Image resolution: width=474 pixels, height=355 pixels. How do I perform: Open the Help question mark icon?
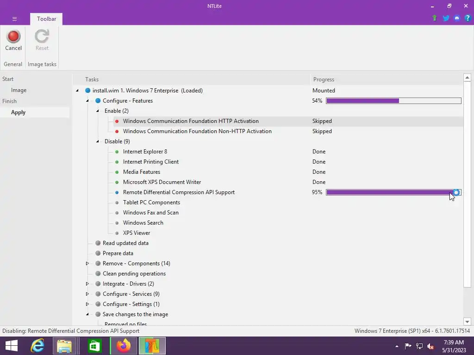point(468,18)
